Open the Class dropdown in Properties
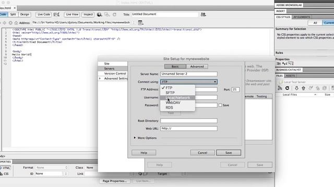The height and width of the screenshot is (187, 334). [x=91, y=167]
